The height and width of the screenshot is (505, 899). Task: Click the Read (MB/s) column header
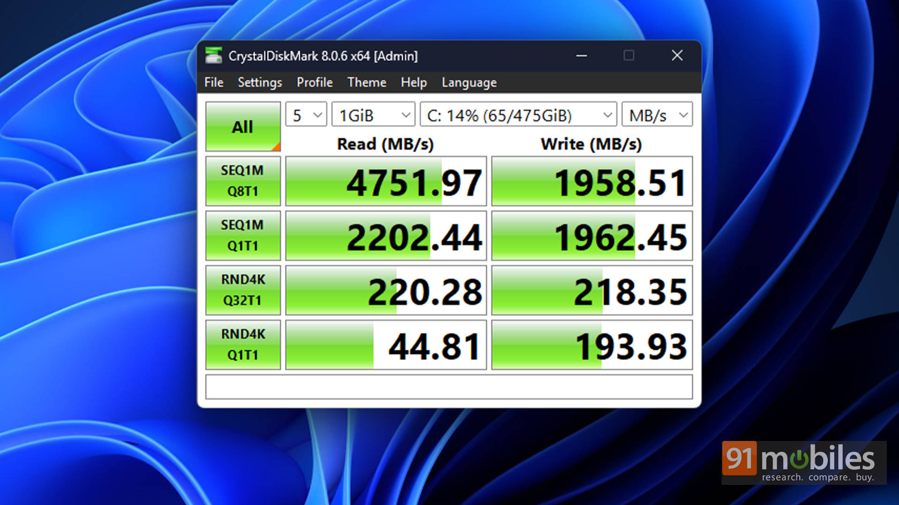pyautogui.click(x=385, y=144)
